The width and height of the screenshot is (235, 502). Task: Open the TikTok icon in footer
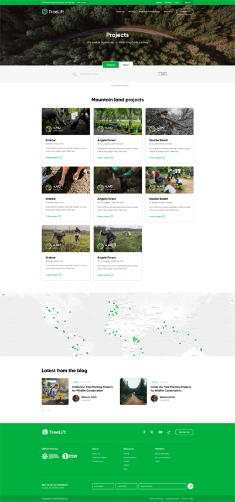click(169, 432)
